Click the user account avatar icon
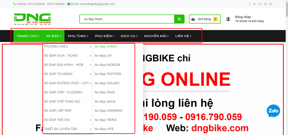The height and width of the screenshot is (135, 288). (228, 19)
